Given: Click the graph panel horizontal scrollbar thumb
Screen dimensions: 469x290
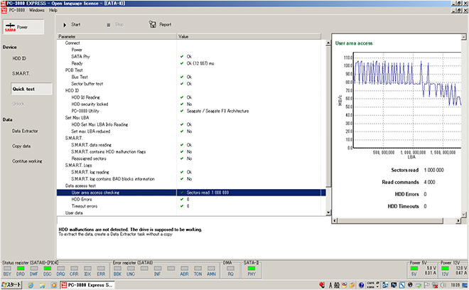Looking at the screenshot, I should tap(390, 221).
